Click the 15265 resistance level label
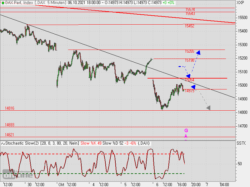 pyautogui.click(x=190, y=51)
